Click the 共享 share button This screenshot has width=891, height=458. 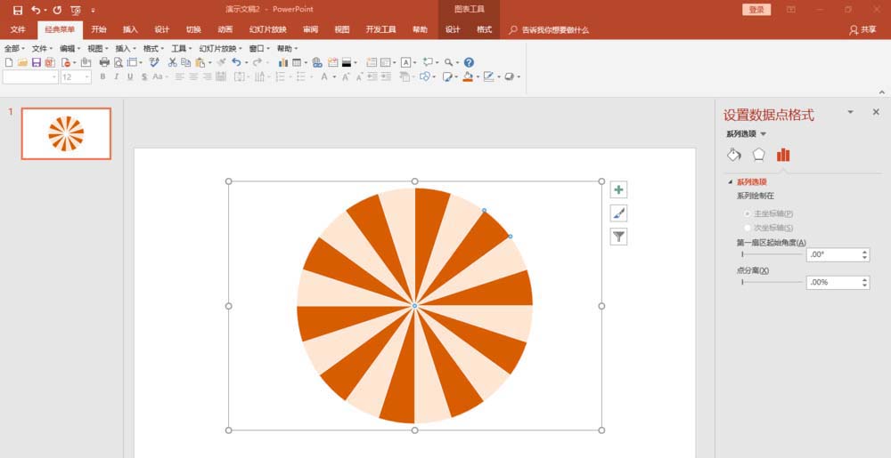(x=862, y=30)
